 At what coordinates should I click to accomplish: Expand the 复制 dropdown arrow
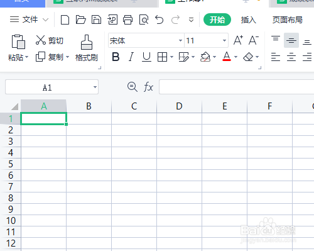67,57
